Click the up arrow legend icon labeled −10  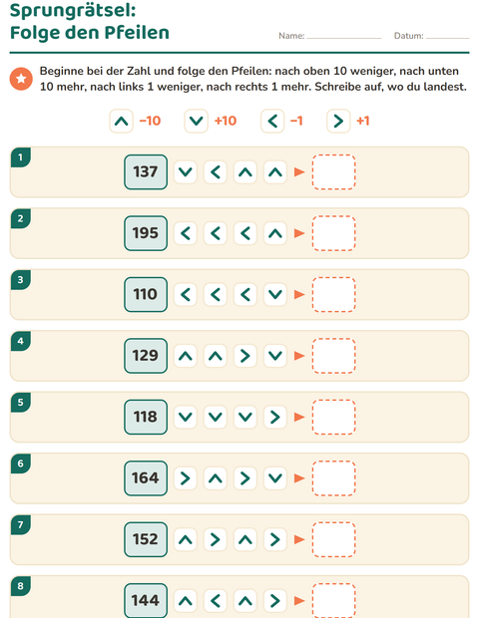tap(121, 121)
